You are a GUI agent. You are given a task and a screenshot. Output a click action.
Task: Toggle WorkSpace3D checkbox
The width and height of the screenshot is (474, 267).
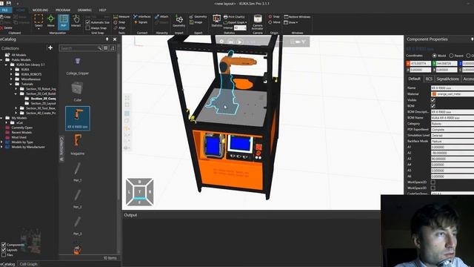(433, 188)
